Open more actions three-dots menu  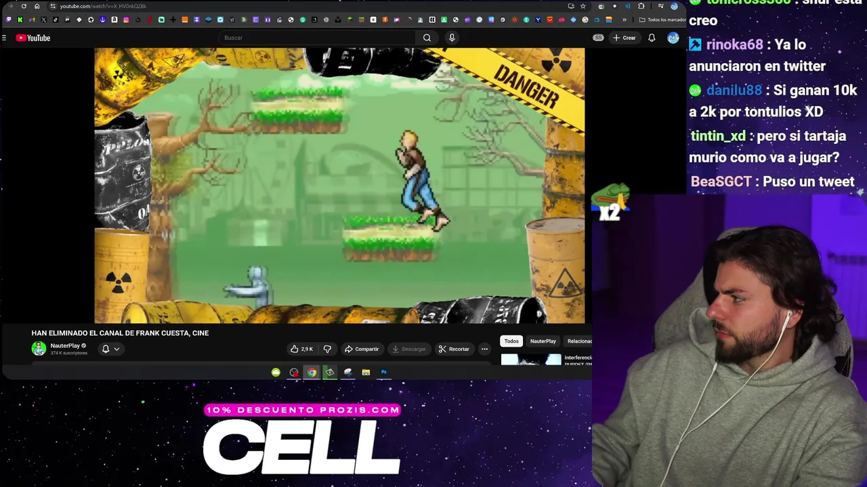pos(484,349)
